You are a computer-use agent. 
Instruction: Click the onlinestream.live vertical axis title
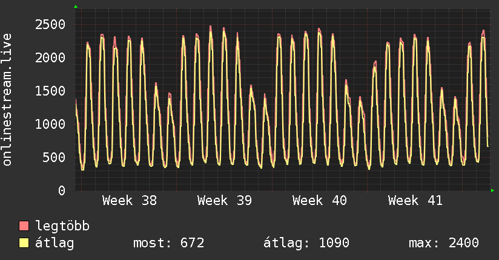[7, 100]
